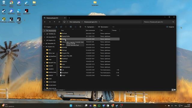Open File Explorer from the taskbar

tap(95, 106)
